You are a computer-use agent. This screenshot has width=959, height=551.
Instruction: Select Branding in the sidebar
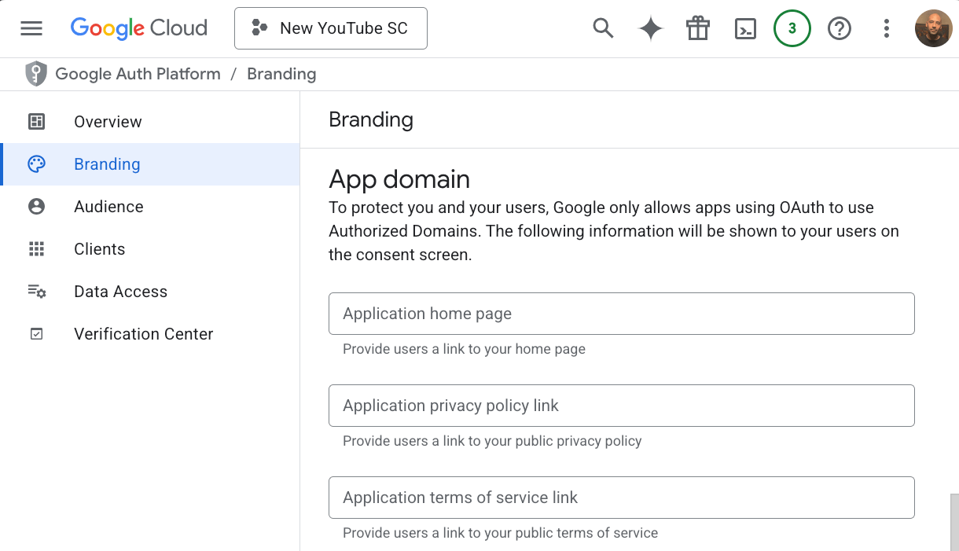tap(107, 164)
